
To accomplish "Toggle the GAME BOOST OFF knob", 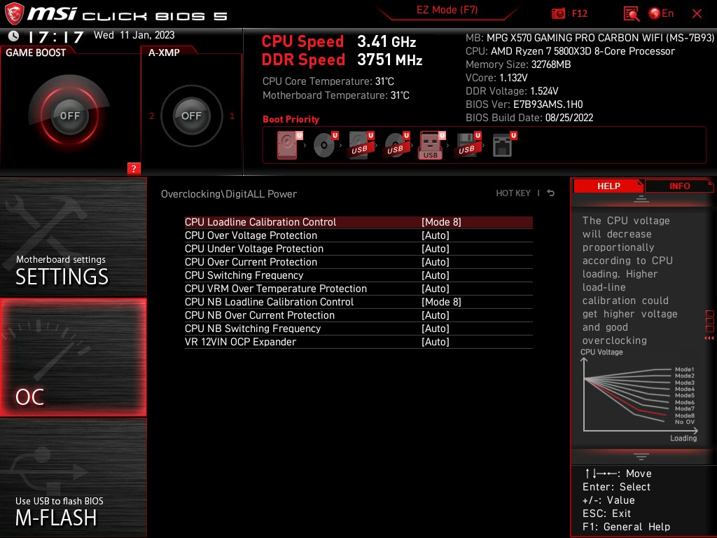I will click(x=69, y=116).
